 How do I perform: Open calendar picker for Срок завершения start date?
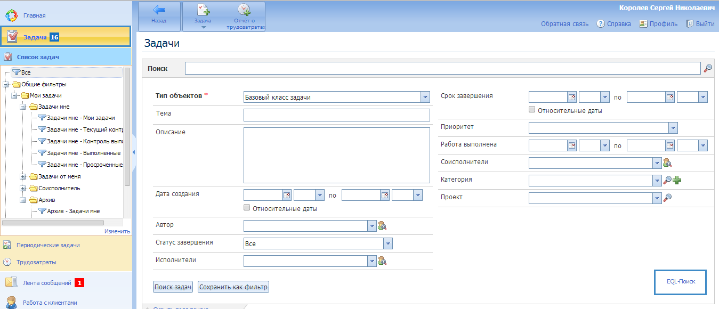572,97
